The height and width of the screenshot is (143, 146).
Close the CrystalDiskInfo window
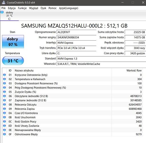pos(143,3)
